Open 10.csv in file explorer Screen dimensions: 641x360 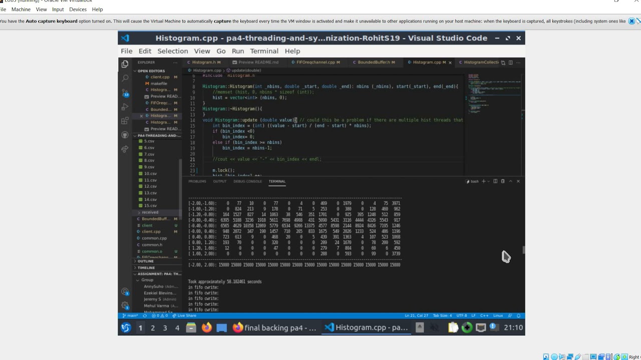pyautogui.click(x=150, y=173)
